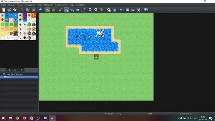The height and width of the screenshot is (121, 215).
Task: Save the project using the toolbar icon
Action: (x=15, y=10)
